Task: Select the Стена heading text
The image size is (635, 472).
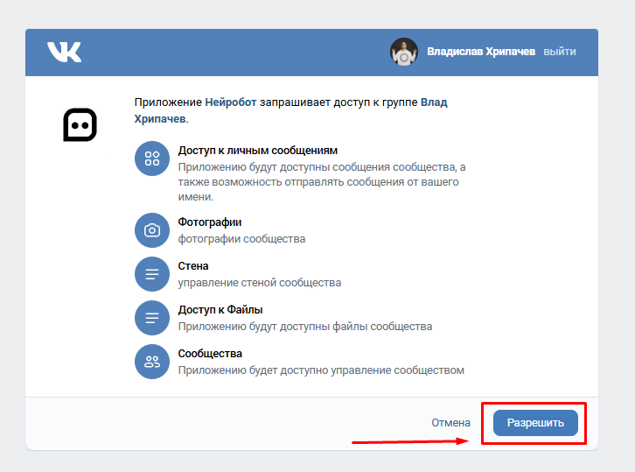Action: click(193, 266)
